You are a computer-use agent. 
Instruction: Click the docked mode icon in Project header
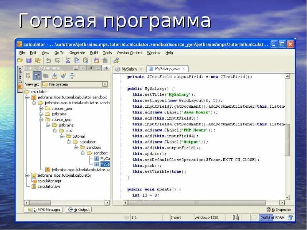coord(83,68)
